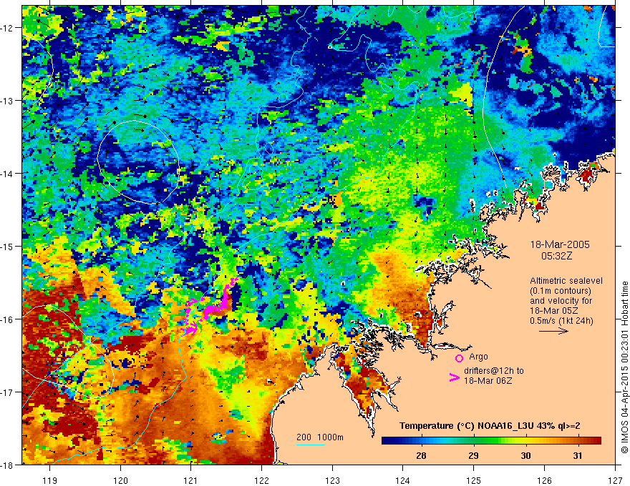Click the magenta Argo circle legend symbol
The height and width of the screenshot is (486, 630).
click(459, 358)
